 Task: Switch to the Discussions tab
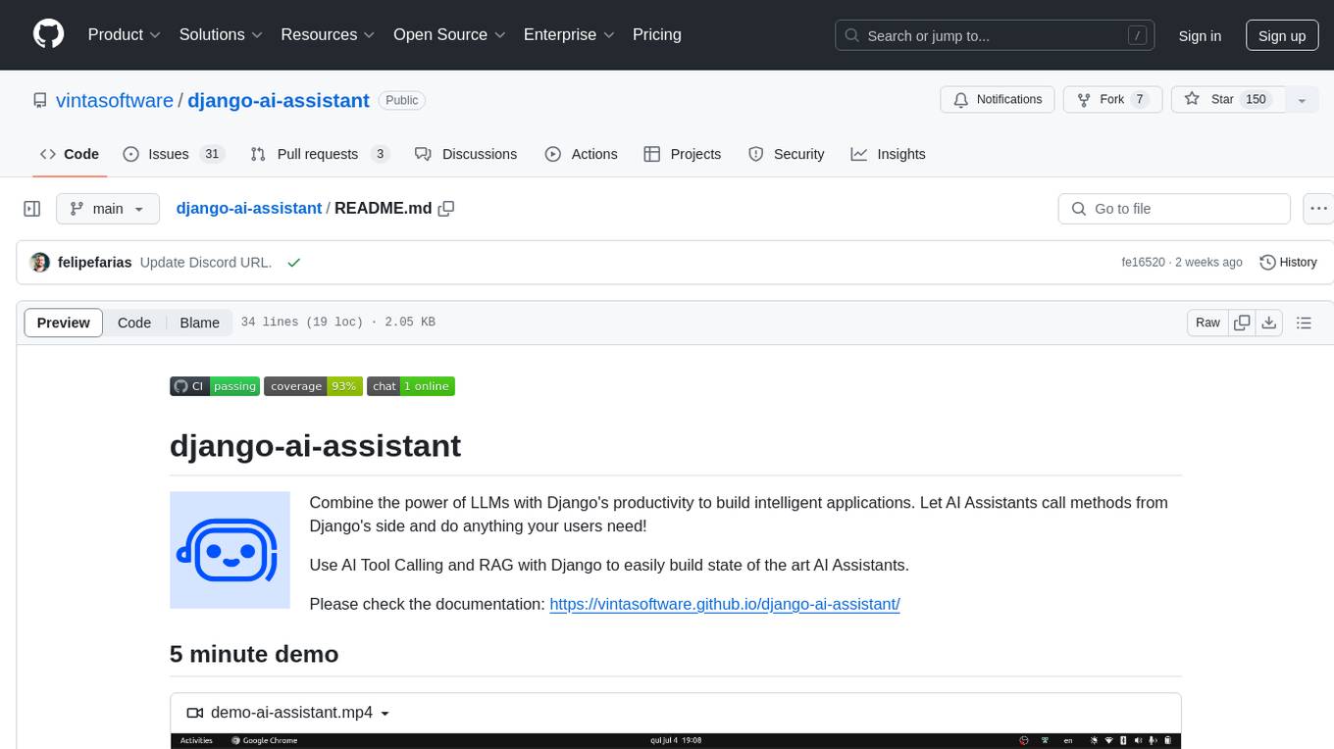(466, 154)
